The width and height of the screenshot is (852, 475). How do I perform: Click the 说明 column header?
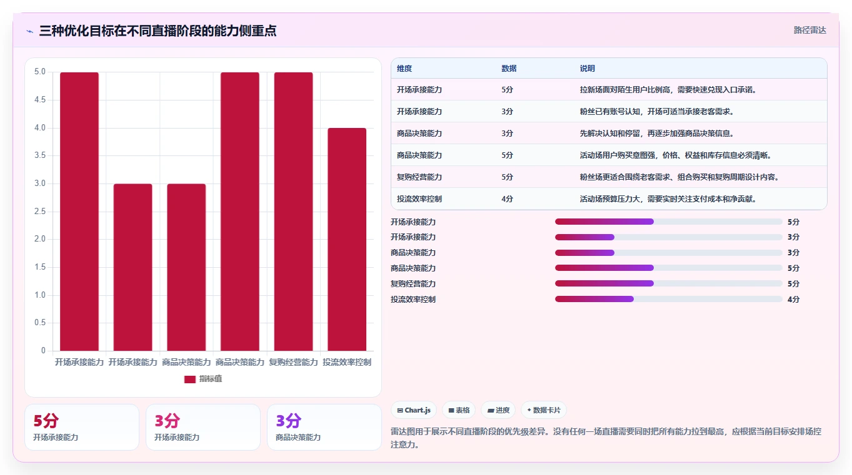(x=588, y=69)
